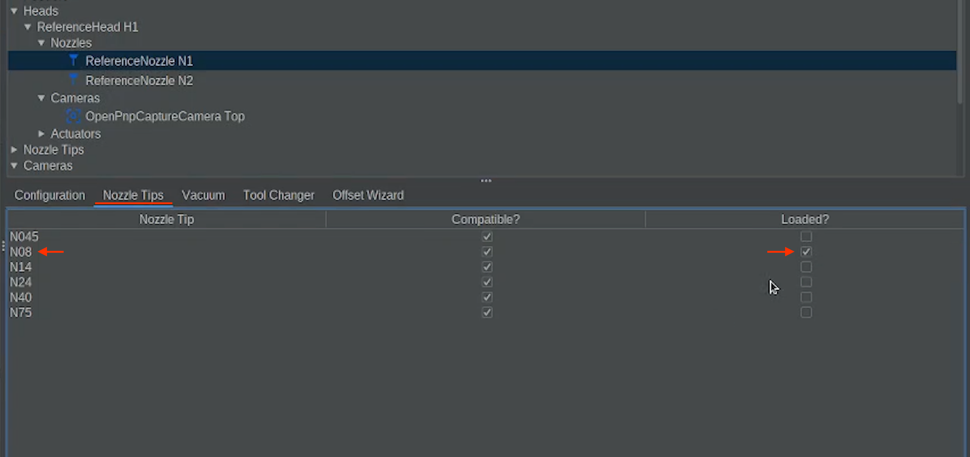Expand the Nozzle Tips tree node

14,150
